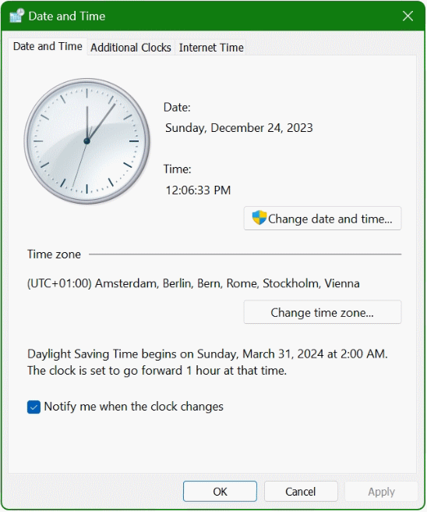427x512 pixels.
Task: Click the Time: label
Action: point(178,169)
